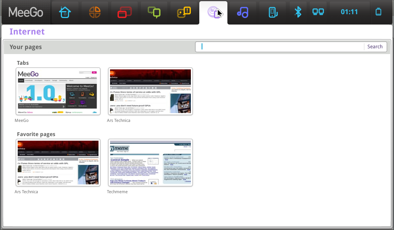394x230 pixels.
Task: Click the Search button
Action: pos(375,47)
